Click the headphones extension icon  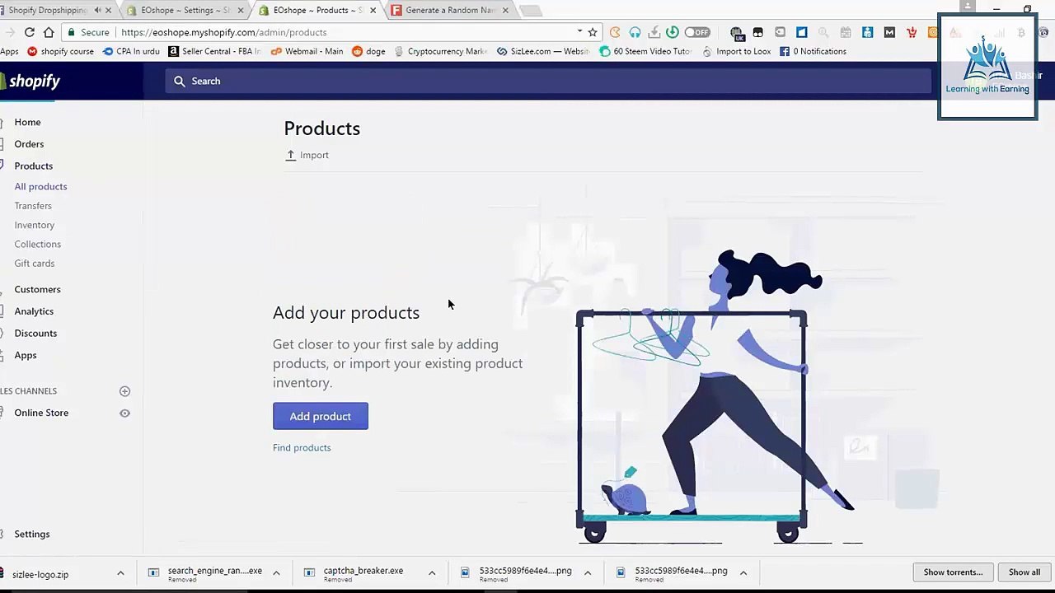(x=635, y=32)
